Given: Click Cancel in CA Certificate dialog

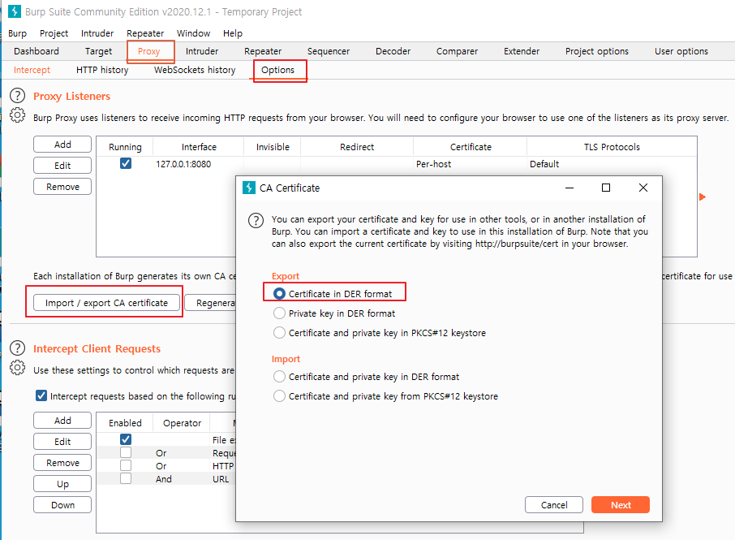Looking at the screenshot, I should 554,505.
